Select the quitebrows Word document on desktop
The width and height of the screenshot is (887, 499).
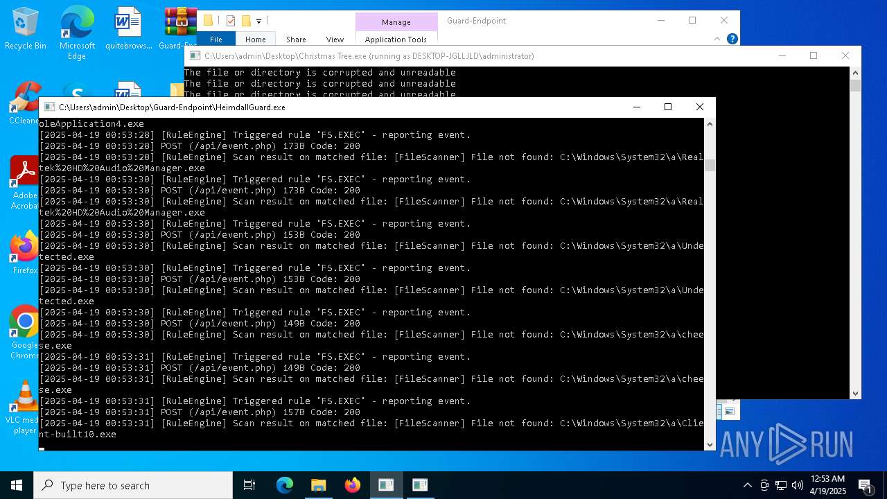tap(128, 29)
